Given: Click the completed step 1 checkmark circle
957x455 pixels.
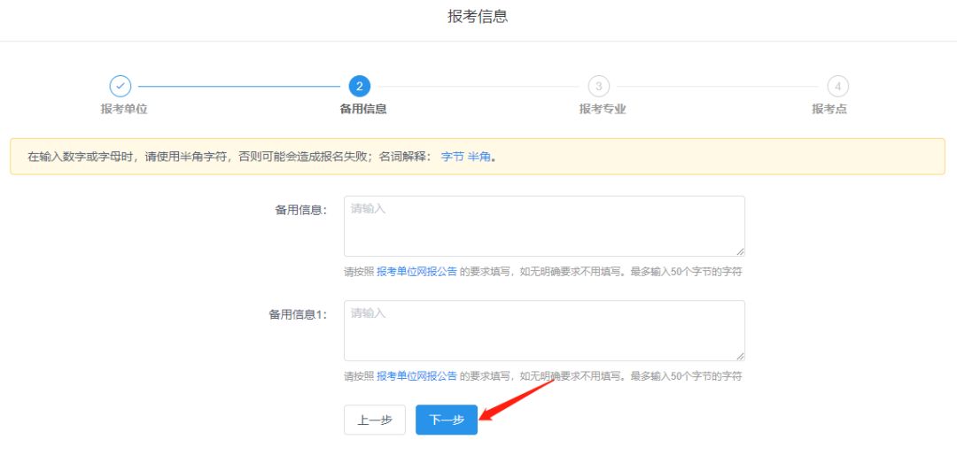Looking at the screenshot, I should click(x=121, y=86).
